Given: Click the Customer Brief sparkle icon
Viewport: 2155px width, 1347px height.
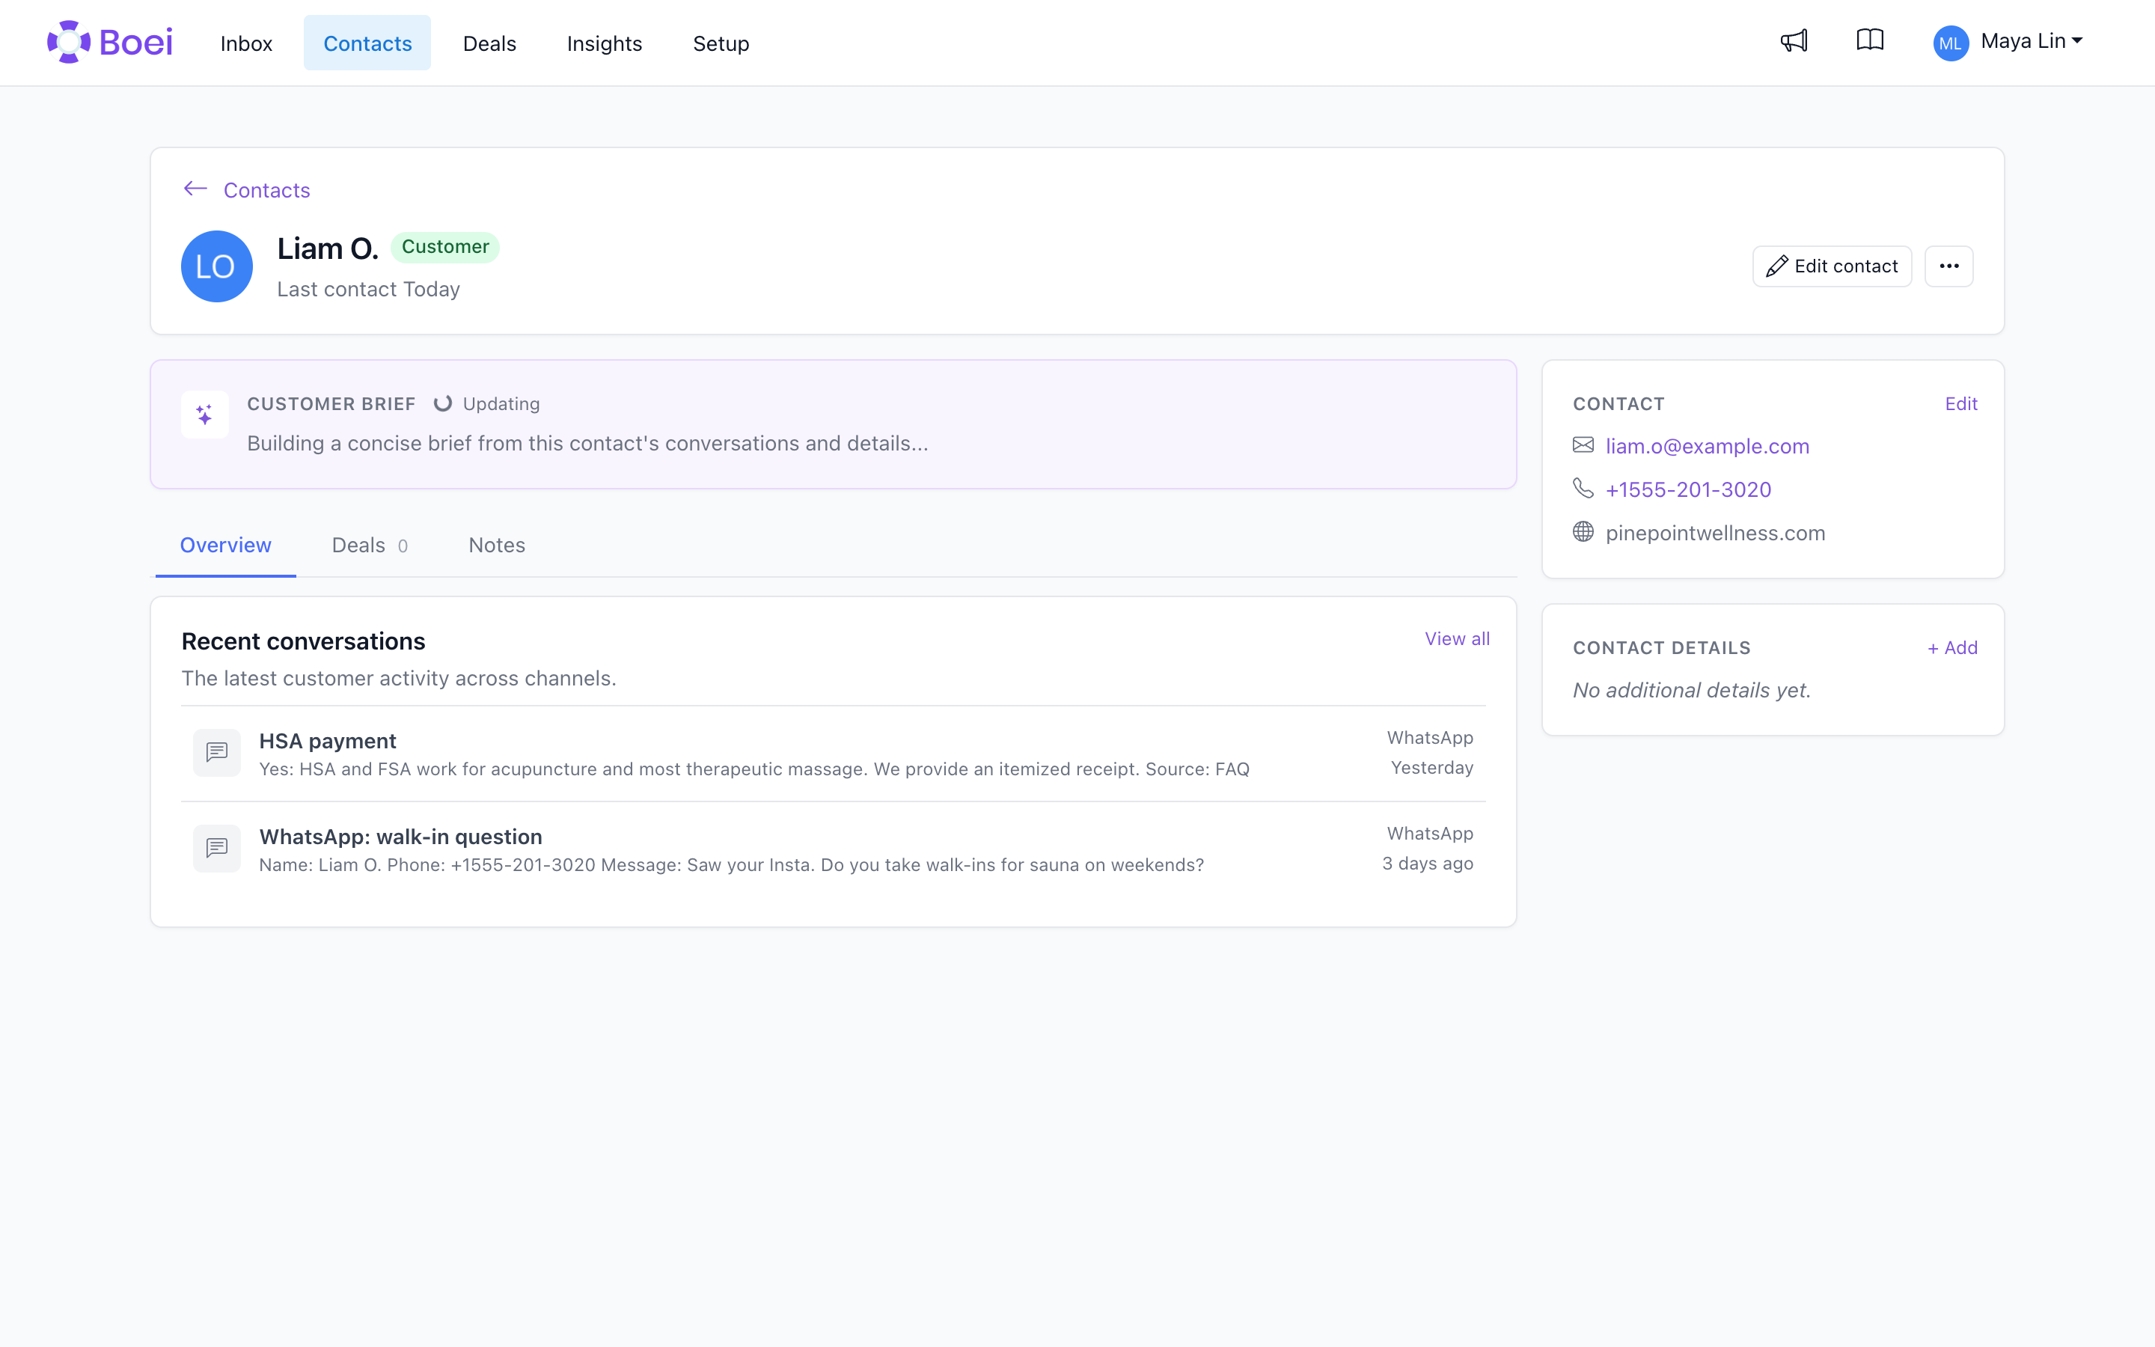Looking at the screenshot, I should tap(205, 415).
